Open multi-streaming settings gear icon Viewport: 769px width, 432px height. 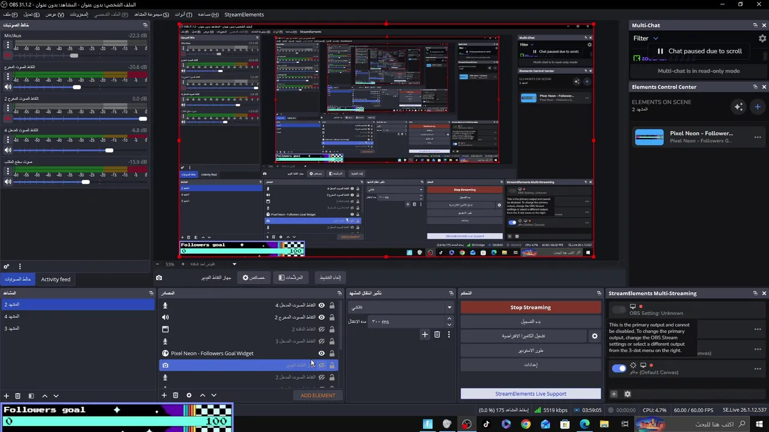pyautogui.click(x=627, y=394)
